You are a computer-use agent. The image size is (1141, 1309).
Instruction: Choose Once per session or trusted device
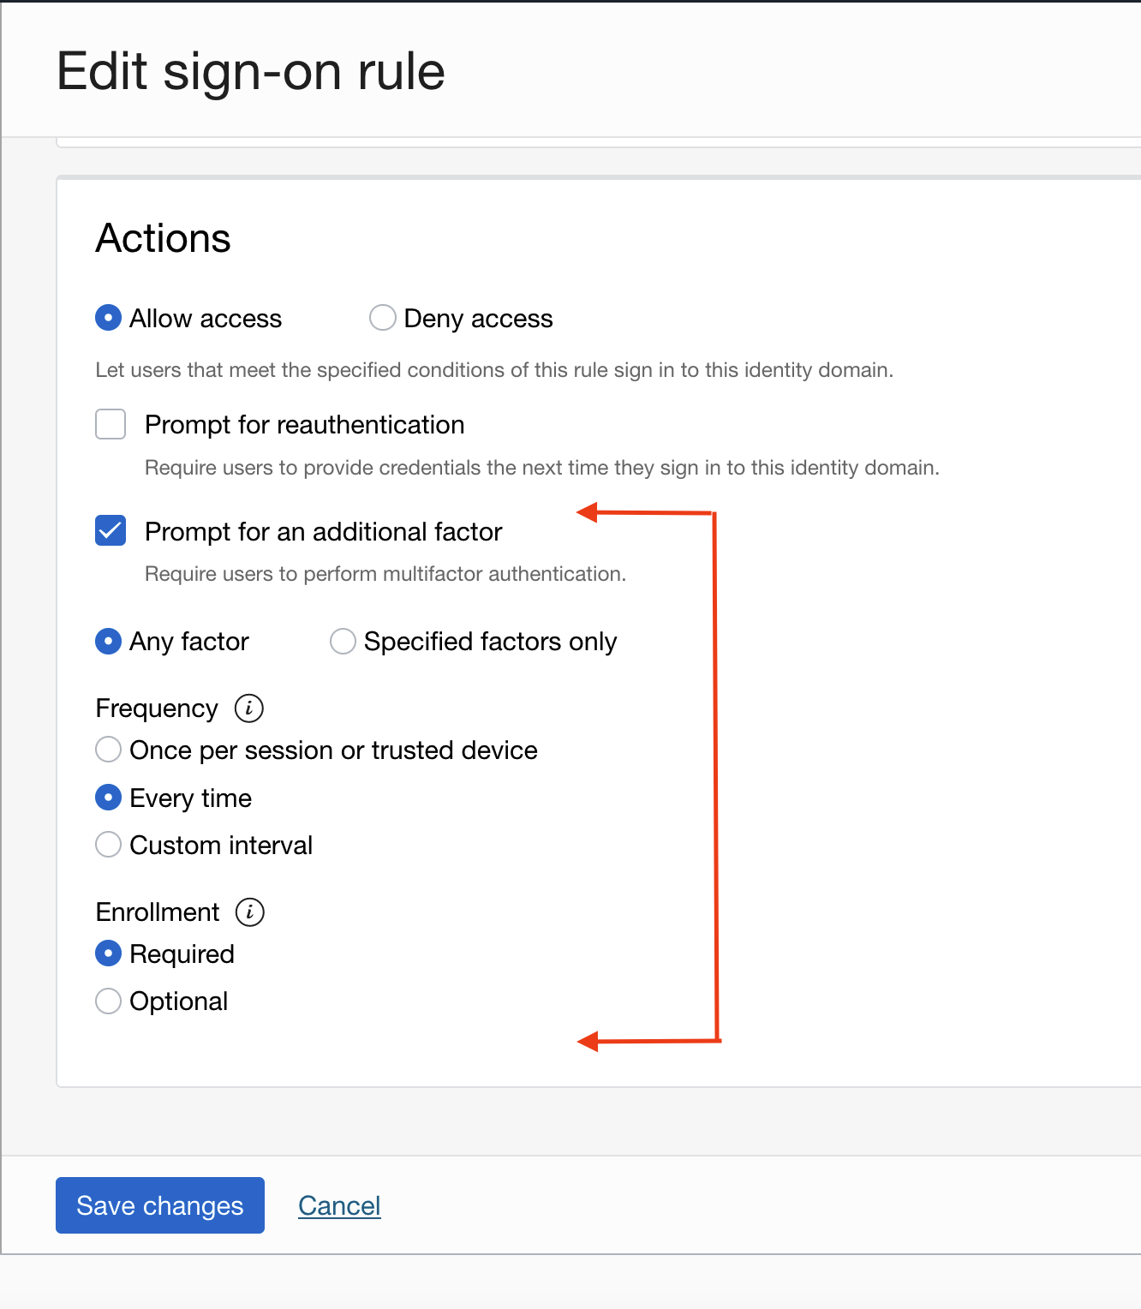point(108,750)
